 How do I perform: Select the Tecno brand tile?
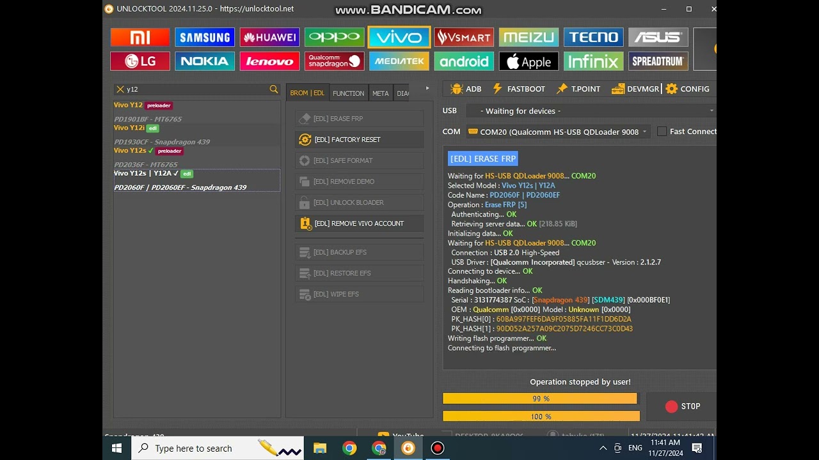pos(594,37)
